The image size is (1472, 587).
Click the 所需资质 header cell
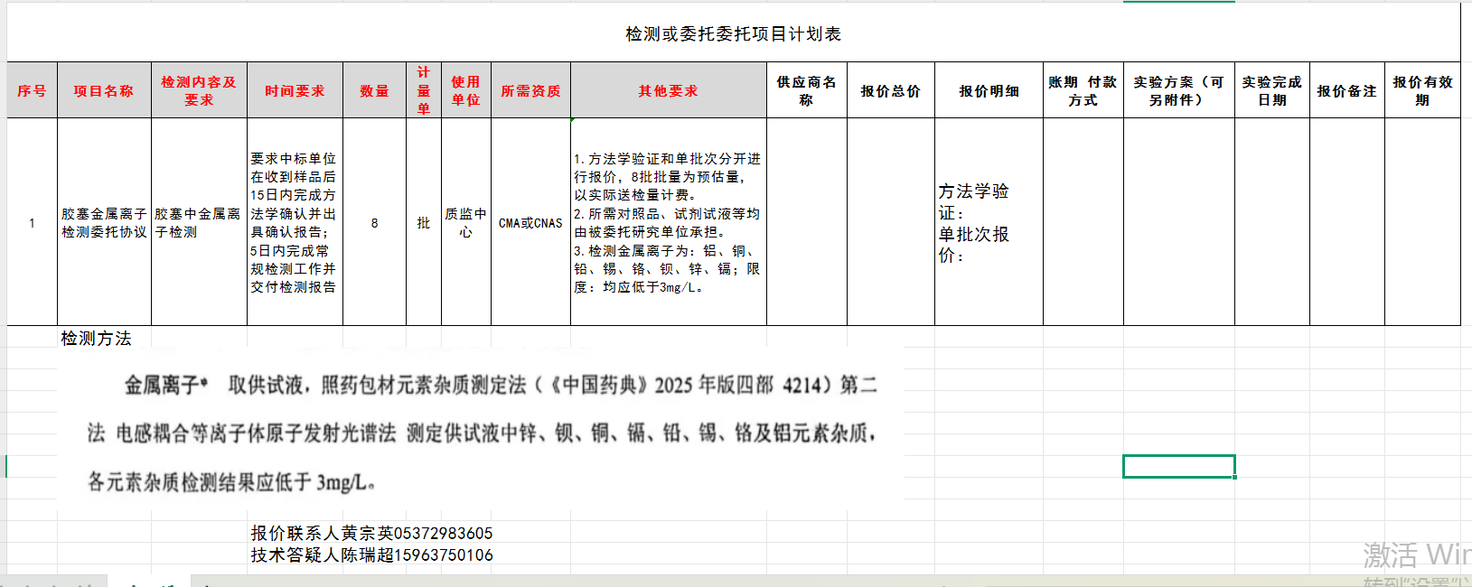pos(530,91)
